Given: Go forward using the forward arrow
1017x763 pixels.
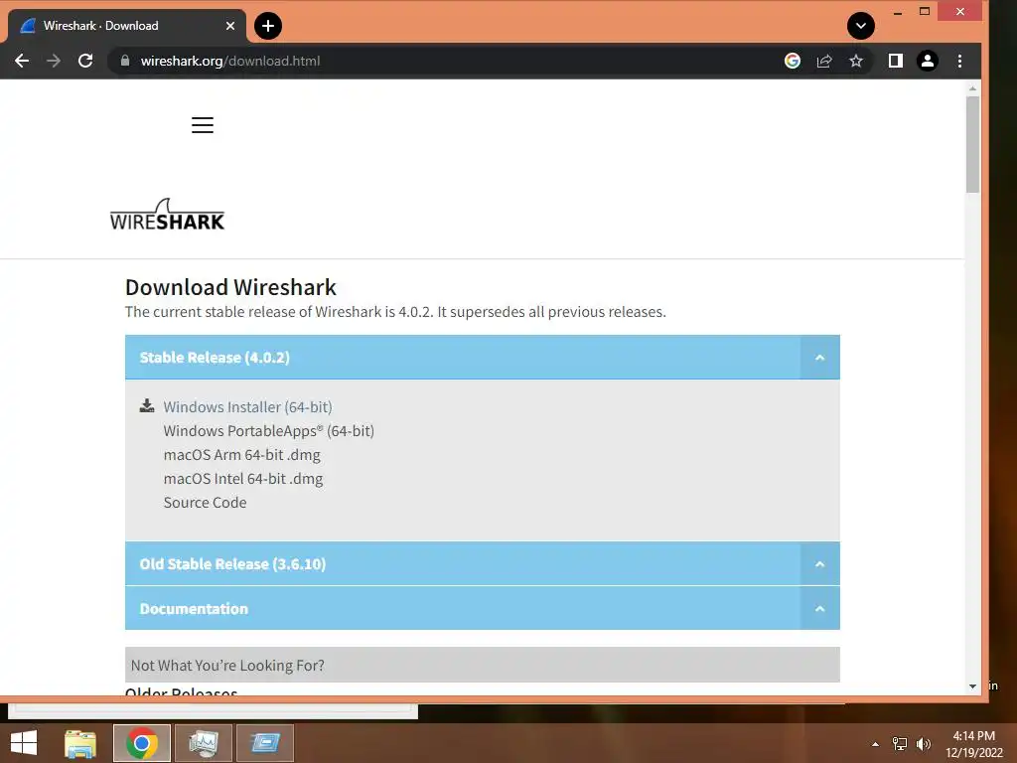Looking at the screenshot, I should point(54,61).
